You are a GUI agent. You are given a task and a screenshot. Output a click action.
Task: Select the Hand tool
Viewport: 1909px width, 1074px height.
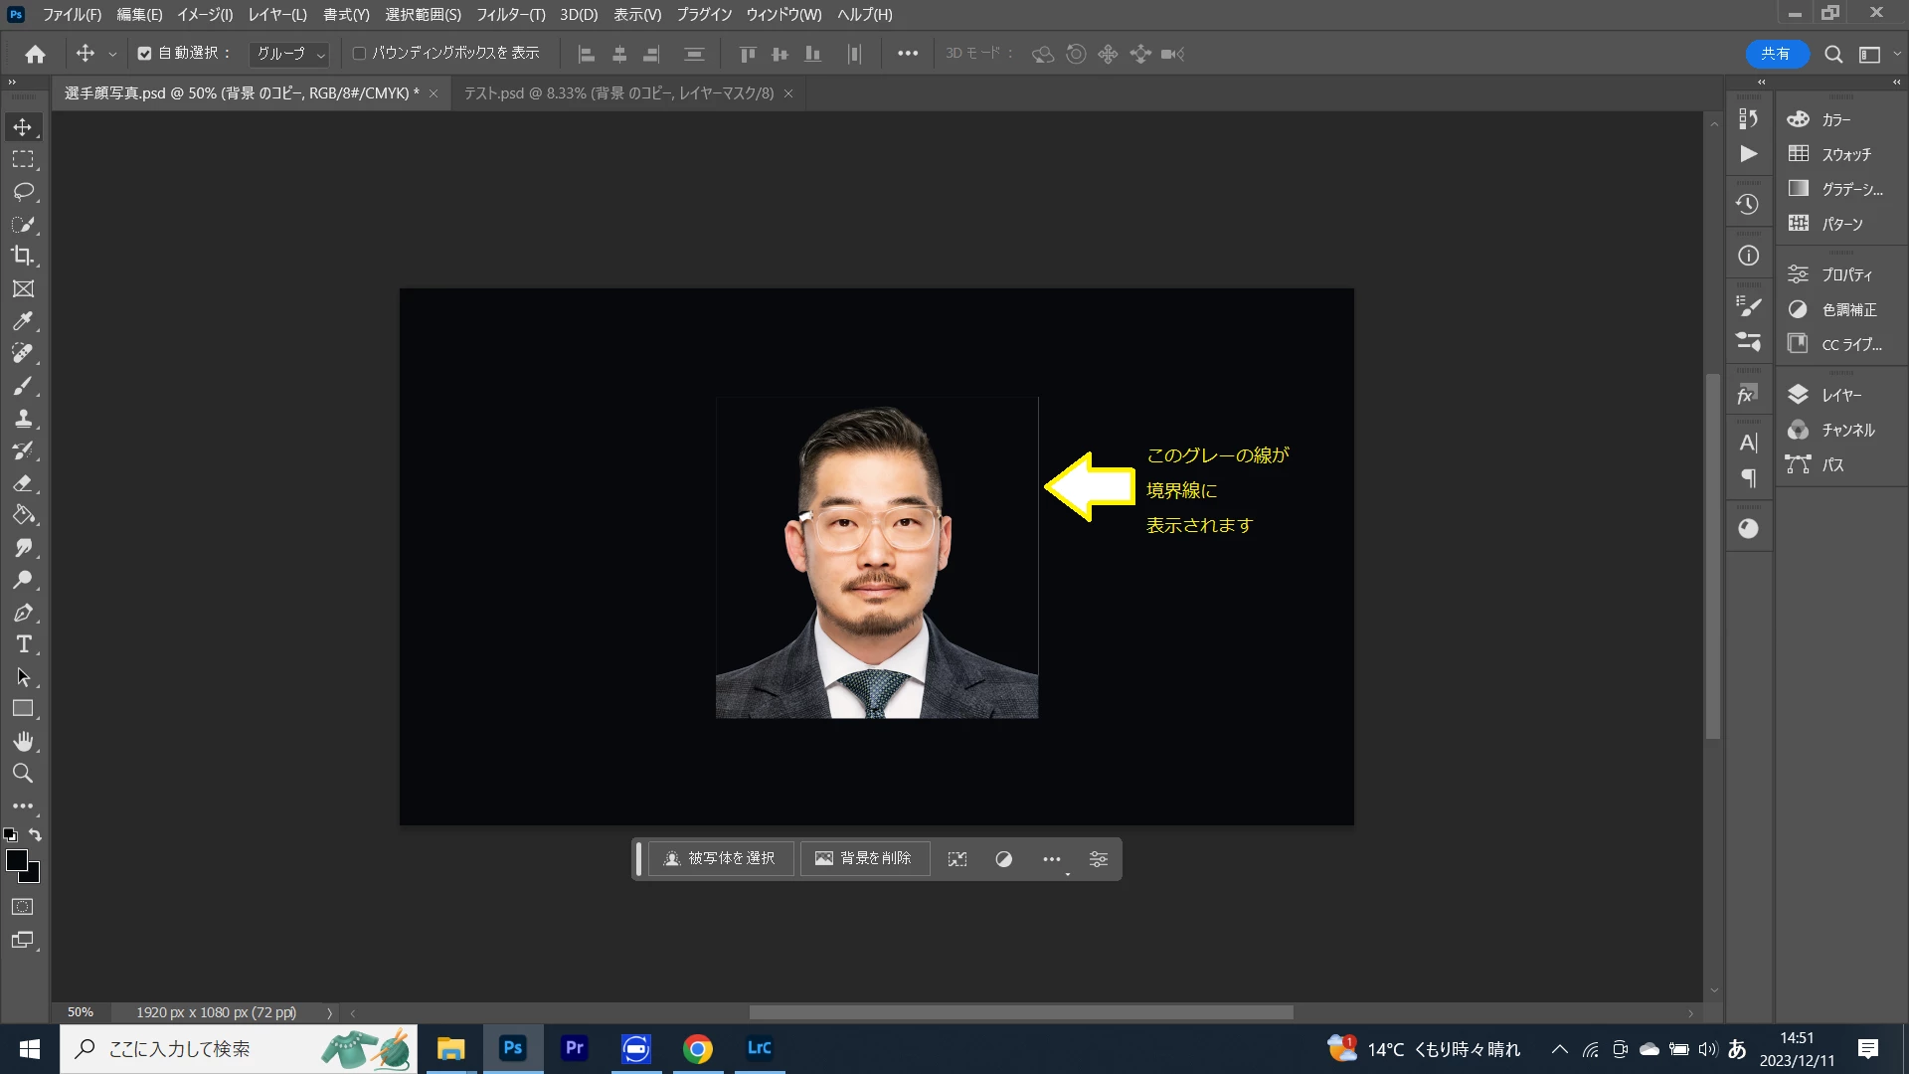(23, 741)
